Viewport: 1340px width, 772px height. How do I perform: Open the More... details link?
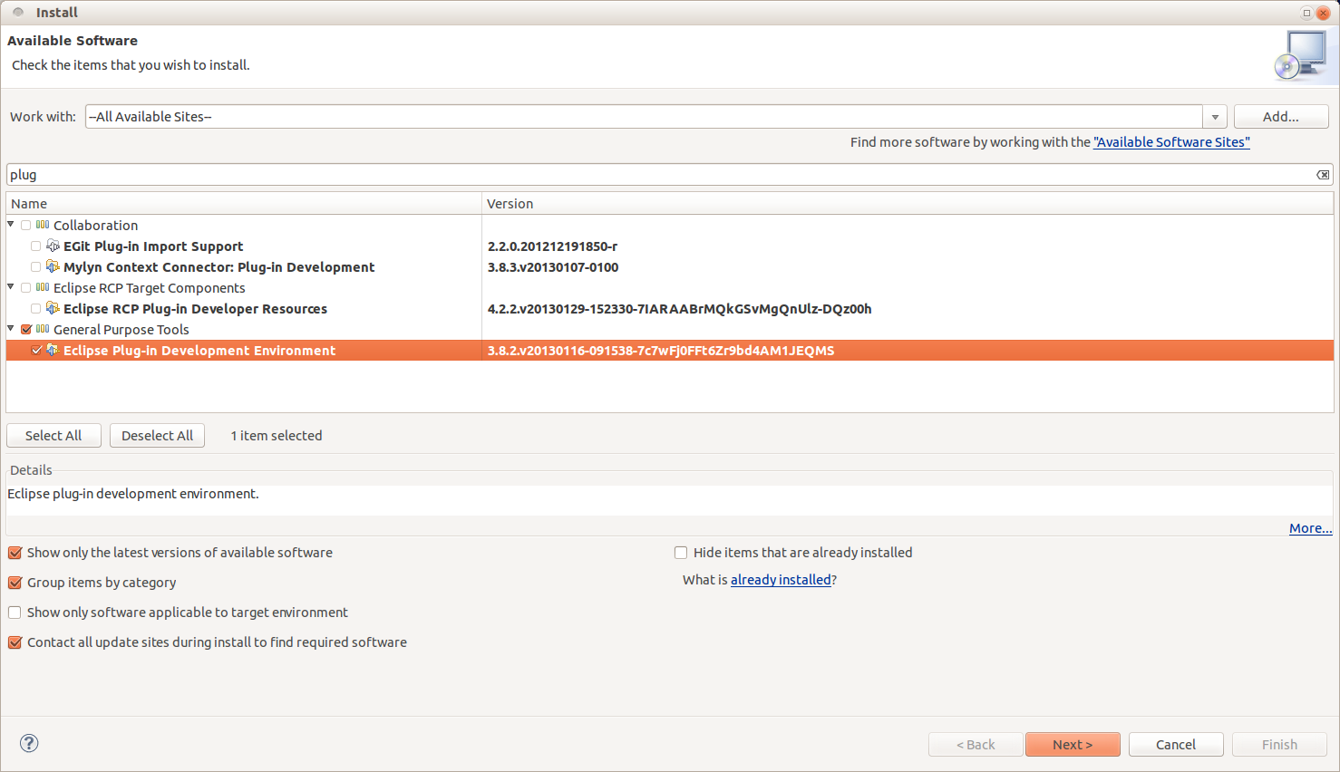pyautogui.click(x=1310, y=528)
